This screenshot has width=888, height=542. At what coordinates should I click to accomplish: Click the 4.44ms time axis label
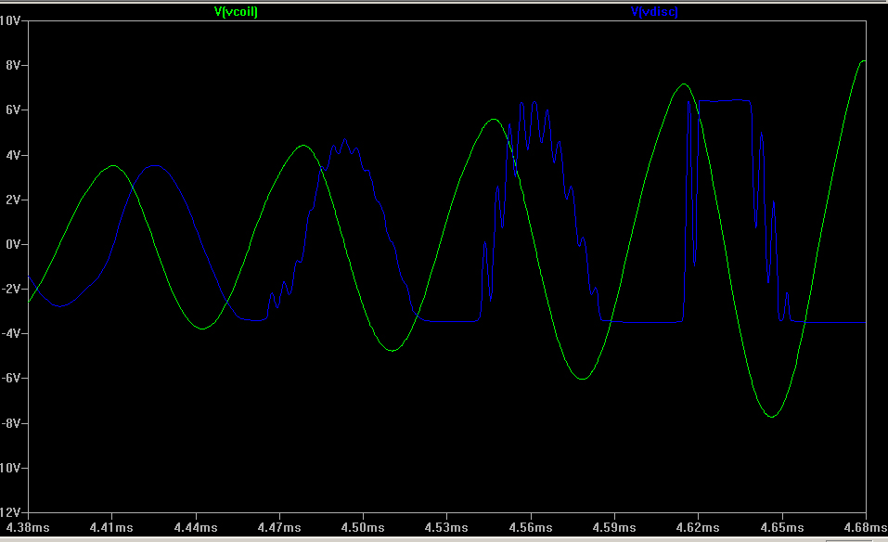click(x=196, y=527)
